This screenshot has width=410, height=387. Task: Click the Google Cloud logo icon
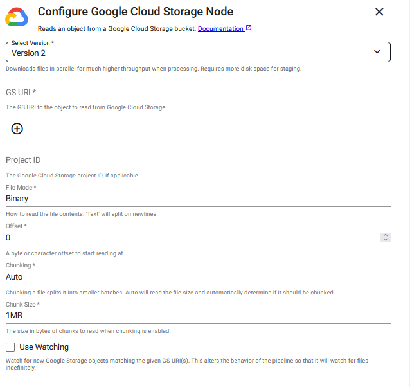(x=17, y=18)
